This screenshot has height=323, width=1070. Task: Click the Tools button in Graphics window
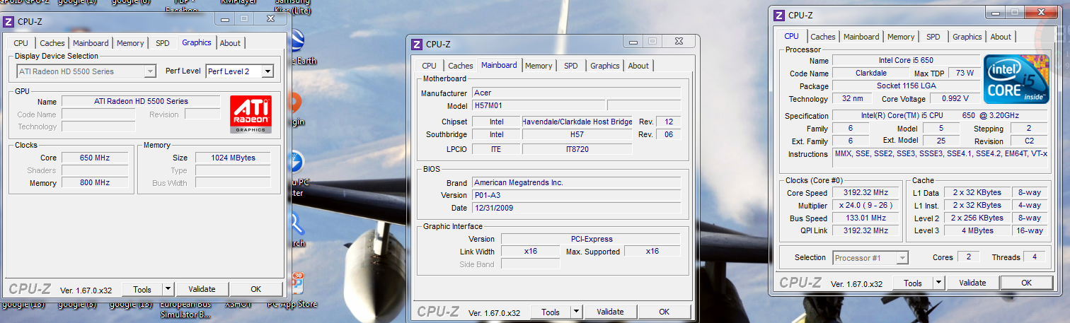[x=142, y=289]
